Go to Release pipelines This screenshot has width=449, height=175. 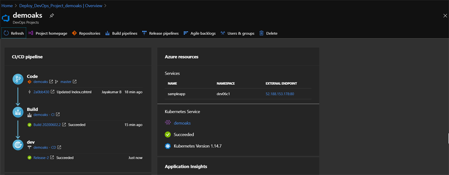pos(160,33)
